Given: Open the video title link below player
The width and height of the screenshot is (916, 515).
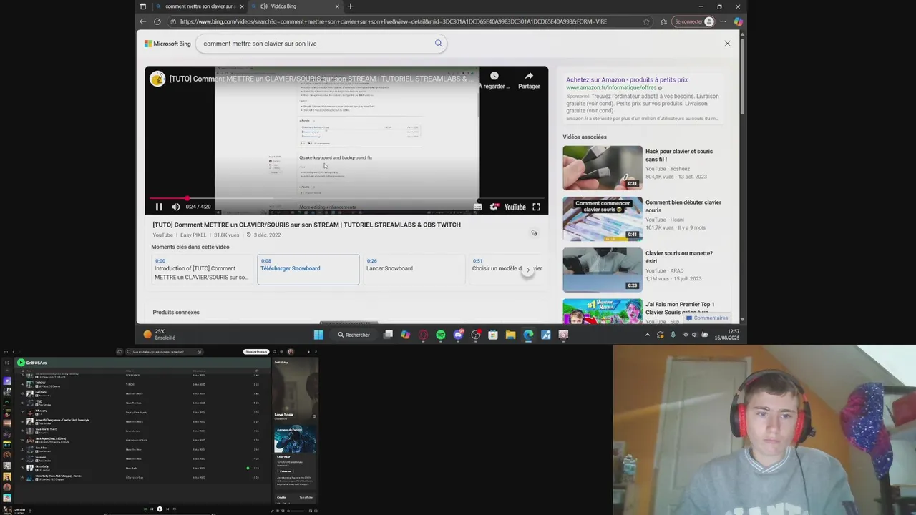Looking at the screenshot, I should pyautogui.click(x=306, y=225).
